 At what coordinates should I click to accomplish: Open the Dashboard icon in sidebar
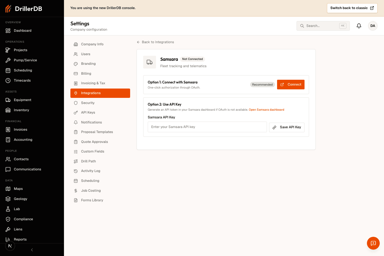(8, 31)
